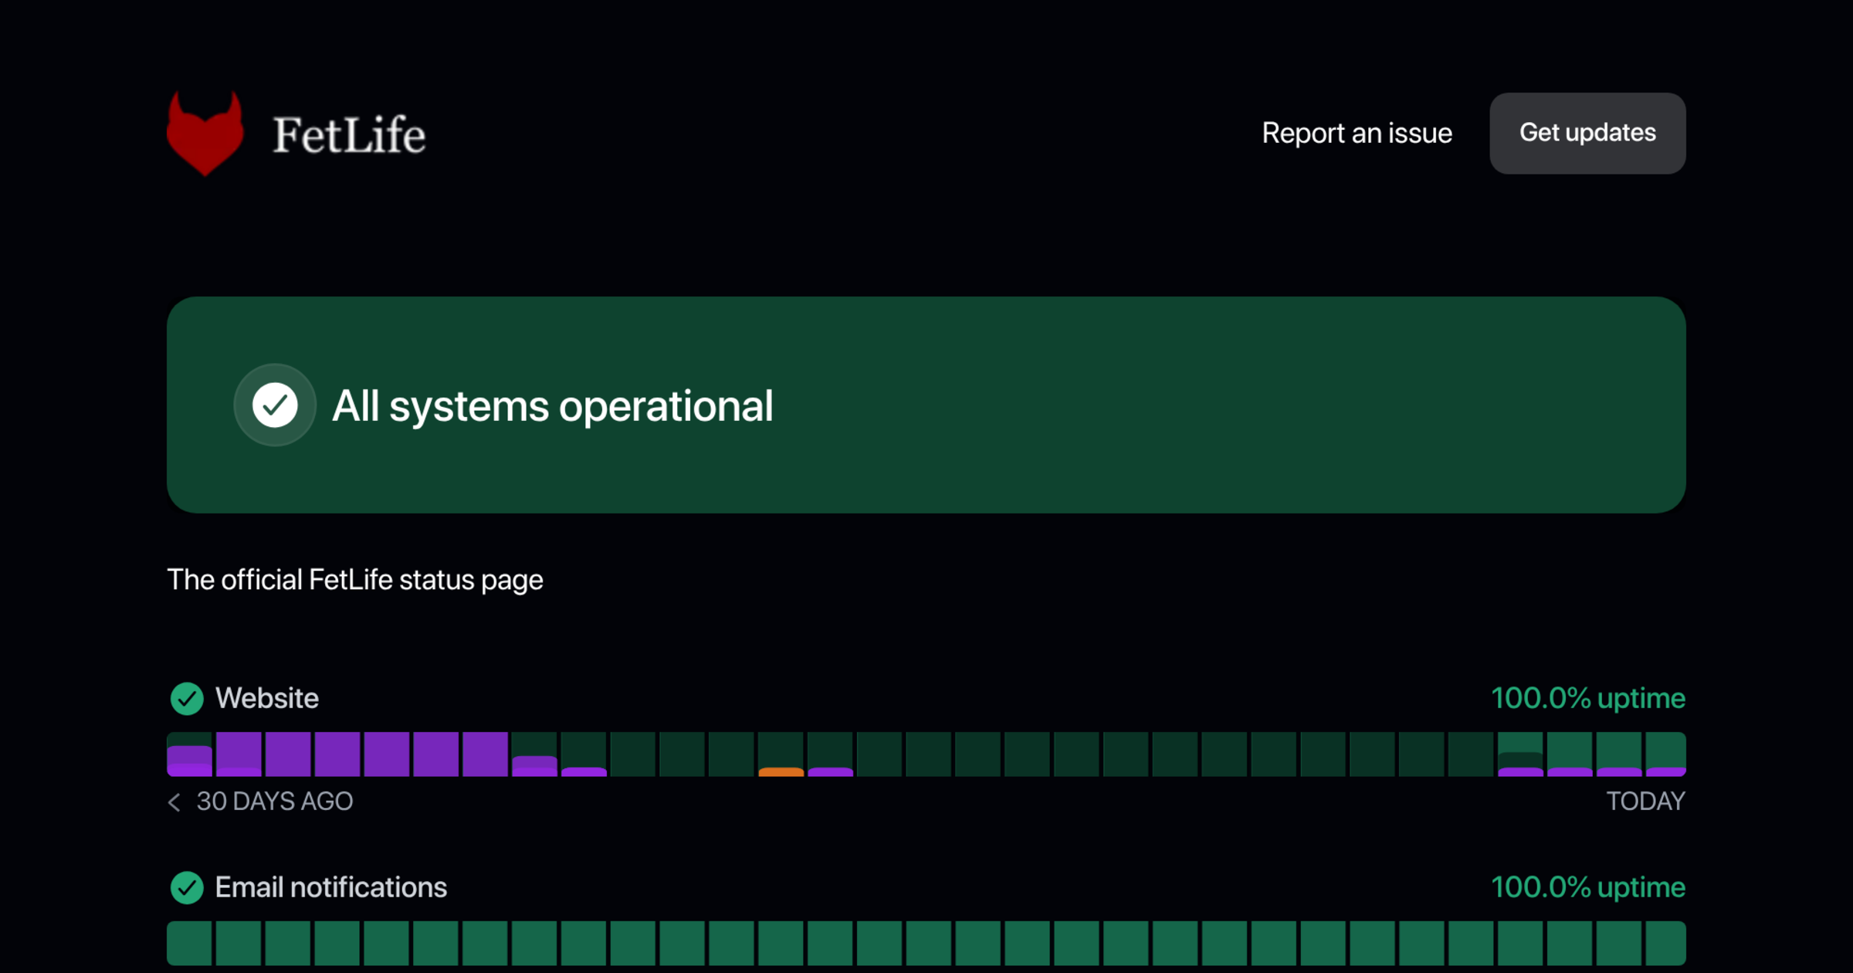Click the orange bar in Website timeline
Image resolution: width=1853 pixels, height=973 pixels.
pos(781,771)
